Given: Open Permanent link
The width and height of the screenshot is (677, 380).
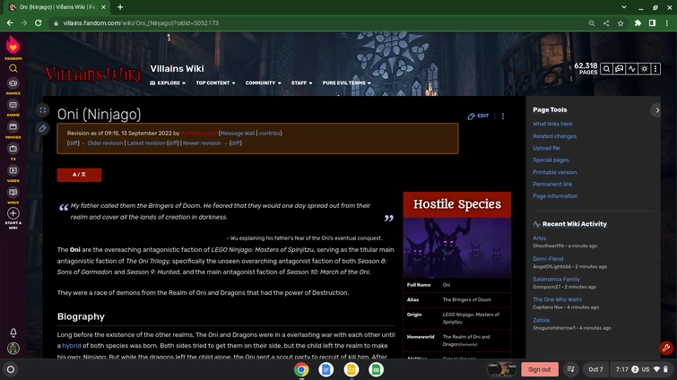Looking at the screenshot, I should (552, 185).
